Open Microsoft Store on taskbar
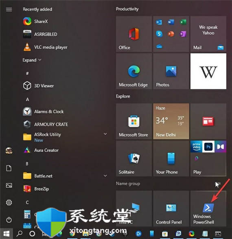The height and width of the screenshot is (239, 232). 165,234
